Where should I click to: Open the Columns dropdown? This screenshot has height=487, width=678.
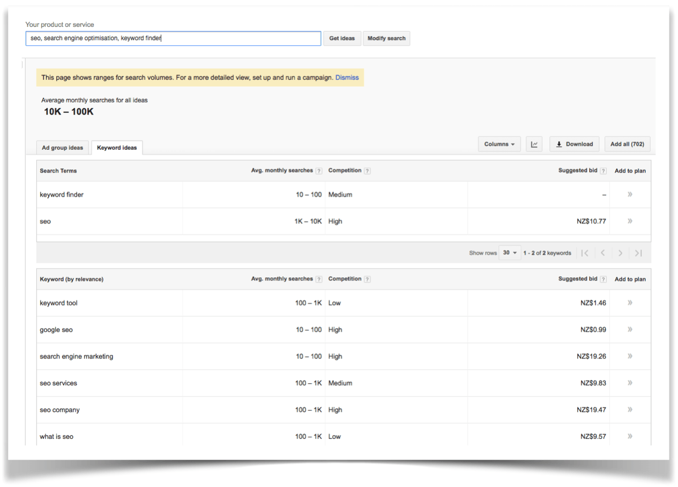pyautogui.click(x=499, y=144)
